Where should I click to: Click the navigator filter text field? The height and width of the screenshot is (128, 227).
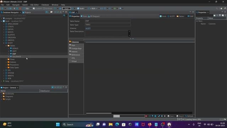[32, 15]
